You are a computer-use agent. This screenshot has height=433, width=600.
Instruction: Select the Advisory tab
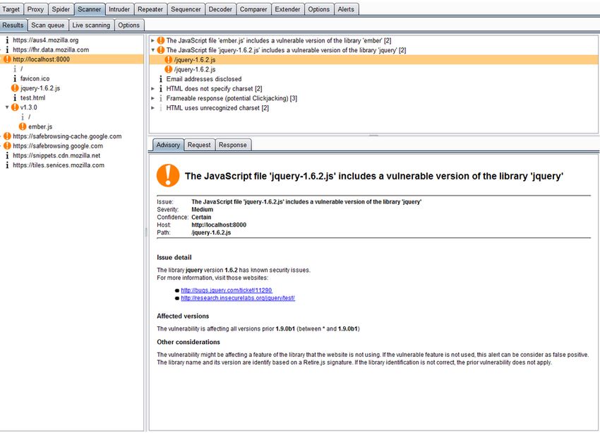[168, 145]
